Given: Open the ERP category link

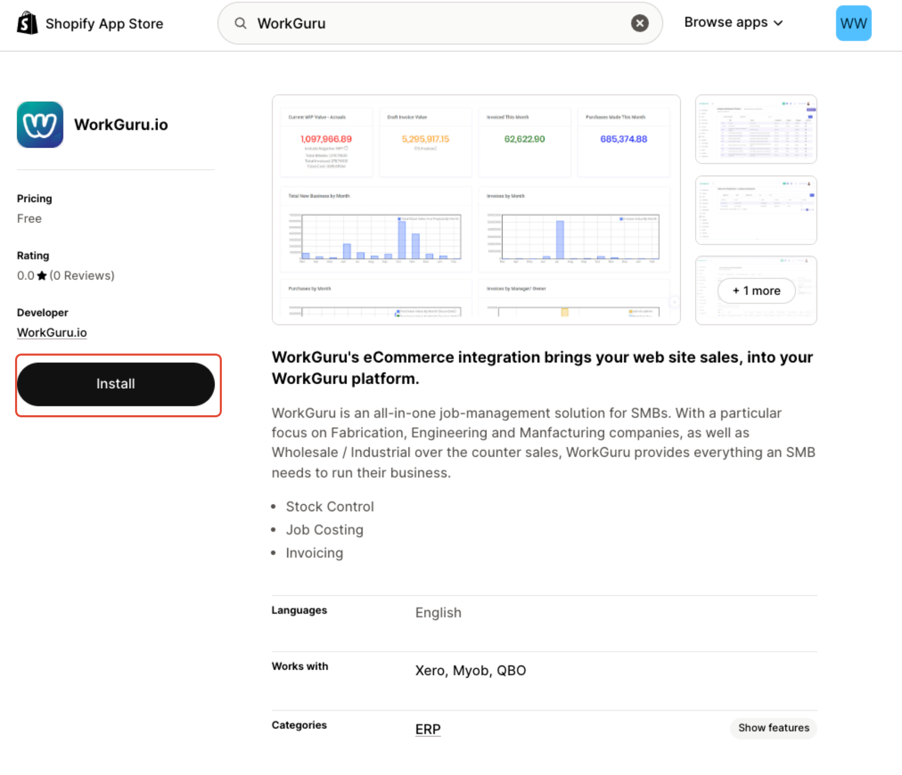Looking at the screenshot, I should point(428,729).
